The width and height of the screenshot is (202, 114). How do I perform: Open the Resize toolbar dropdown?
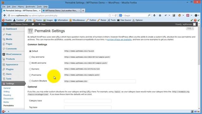click(102, 20)
